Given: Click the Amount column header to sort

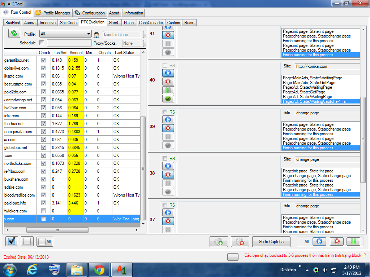Looking at the screenshot, I should tap(76, 53).
